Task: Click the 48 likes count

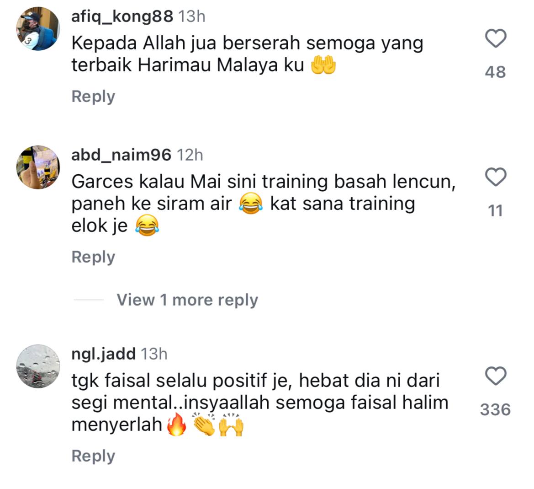Action: coord(496,72)
